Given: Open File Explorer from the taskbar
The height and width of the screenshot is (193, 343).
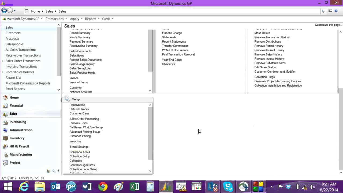Looking at the screenshot, I should click(39, 187).
